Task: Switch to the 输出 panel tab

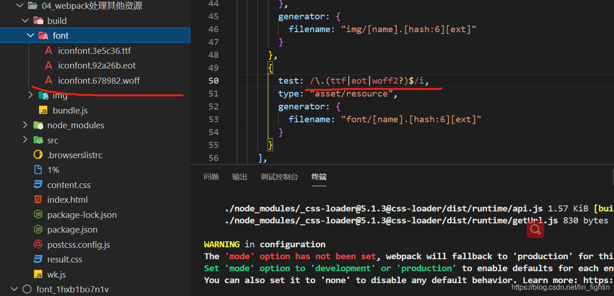Action: [239, 177]
